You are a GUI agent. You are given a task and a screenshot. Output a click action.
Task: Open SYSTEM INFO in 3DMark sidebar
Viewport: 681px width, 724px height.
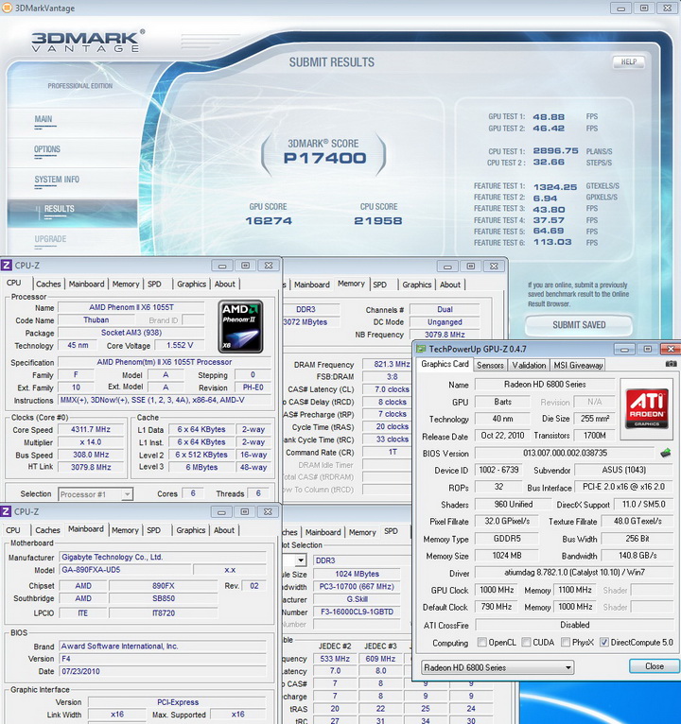click(57, 180)
